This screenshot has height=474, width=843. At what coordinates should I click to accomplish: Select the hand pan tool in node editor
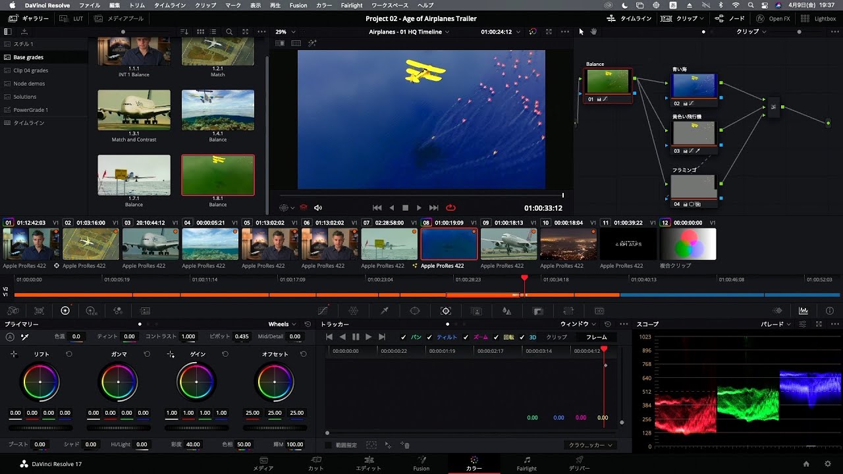593,32
